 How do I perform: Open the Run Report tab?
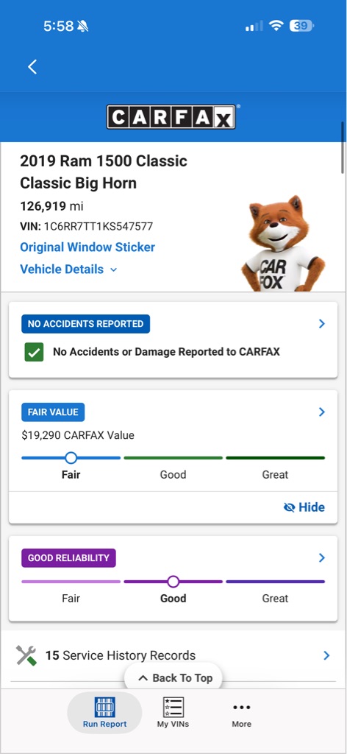click(x=104, y=712)
